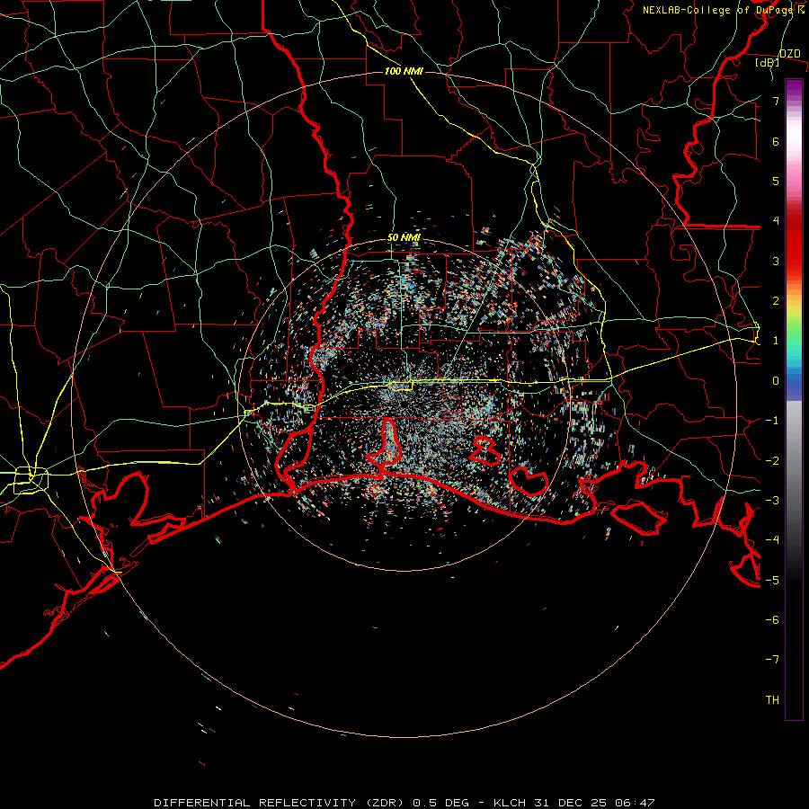Click the purple top of the color bar
809x809 pixels.
coord(794,88)
